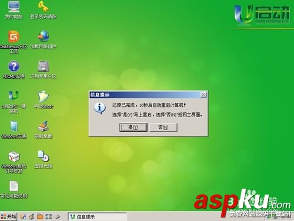Screen dimensions: 294x221
Task: Open the 加载网络组件 globe icon
Action: [43, 39]
